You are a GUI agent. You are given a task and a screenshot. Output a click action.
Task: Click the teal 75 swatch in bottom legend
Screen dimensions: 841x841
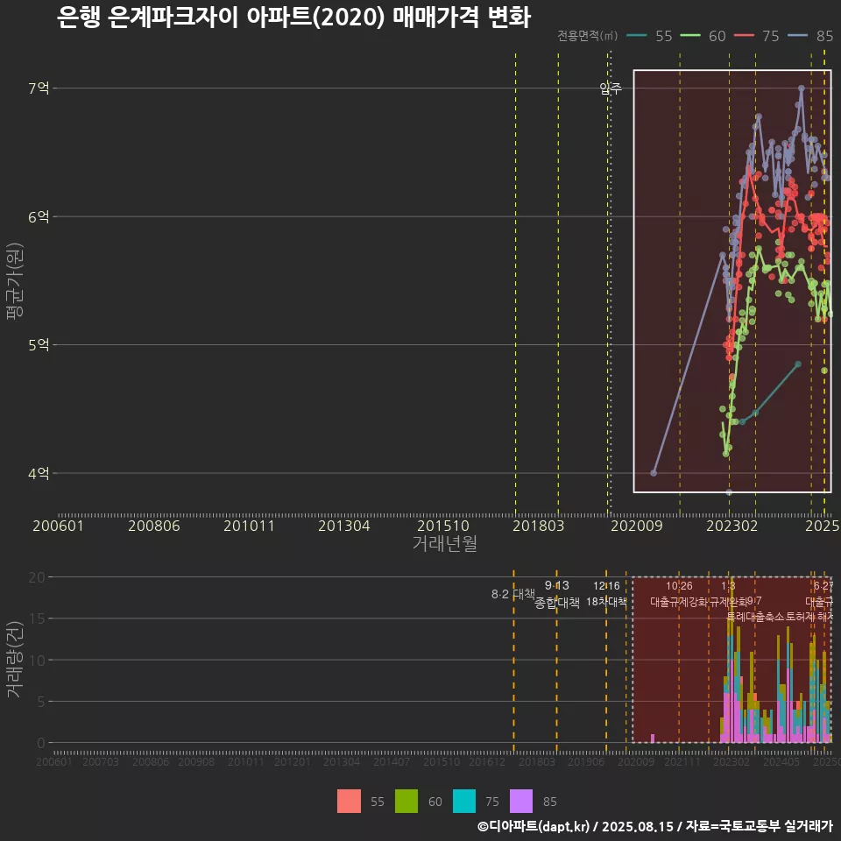464,802
